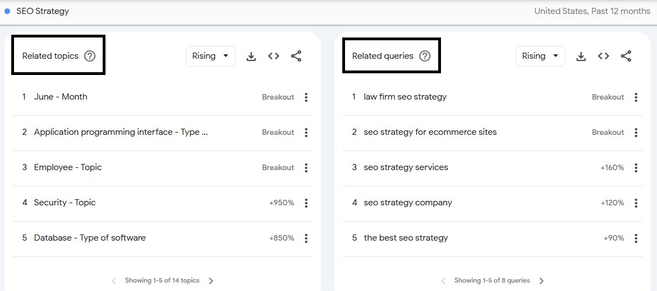Open query seo strategy company
657x291 pixels.
pyautogui.click(x=408, y=203)
